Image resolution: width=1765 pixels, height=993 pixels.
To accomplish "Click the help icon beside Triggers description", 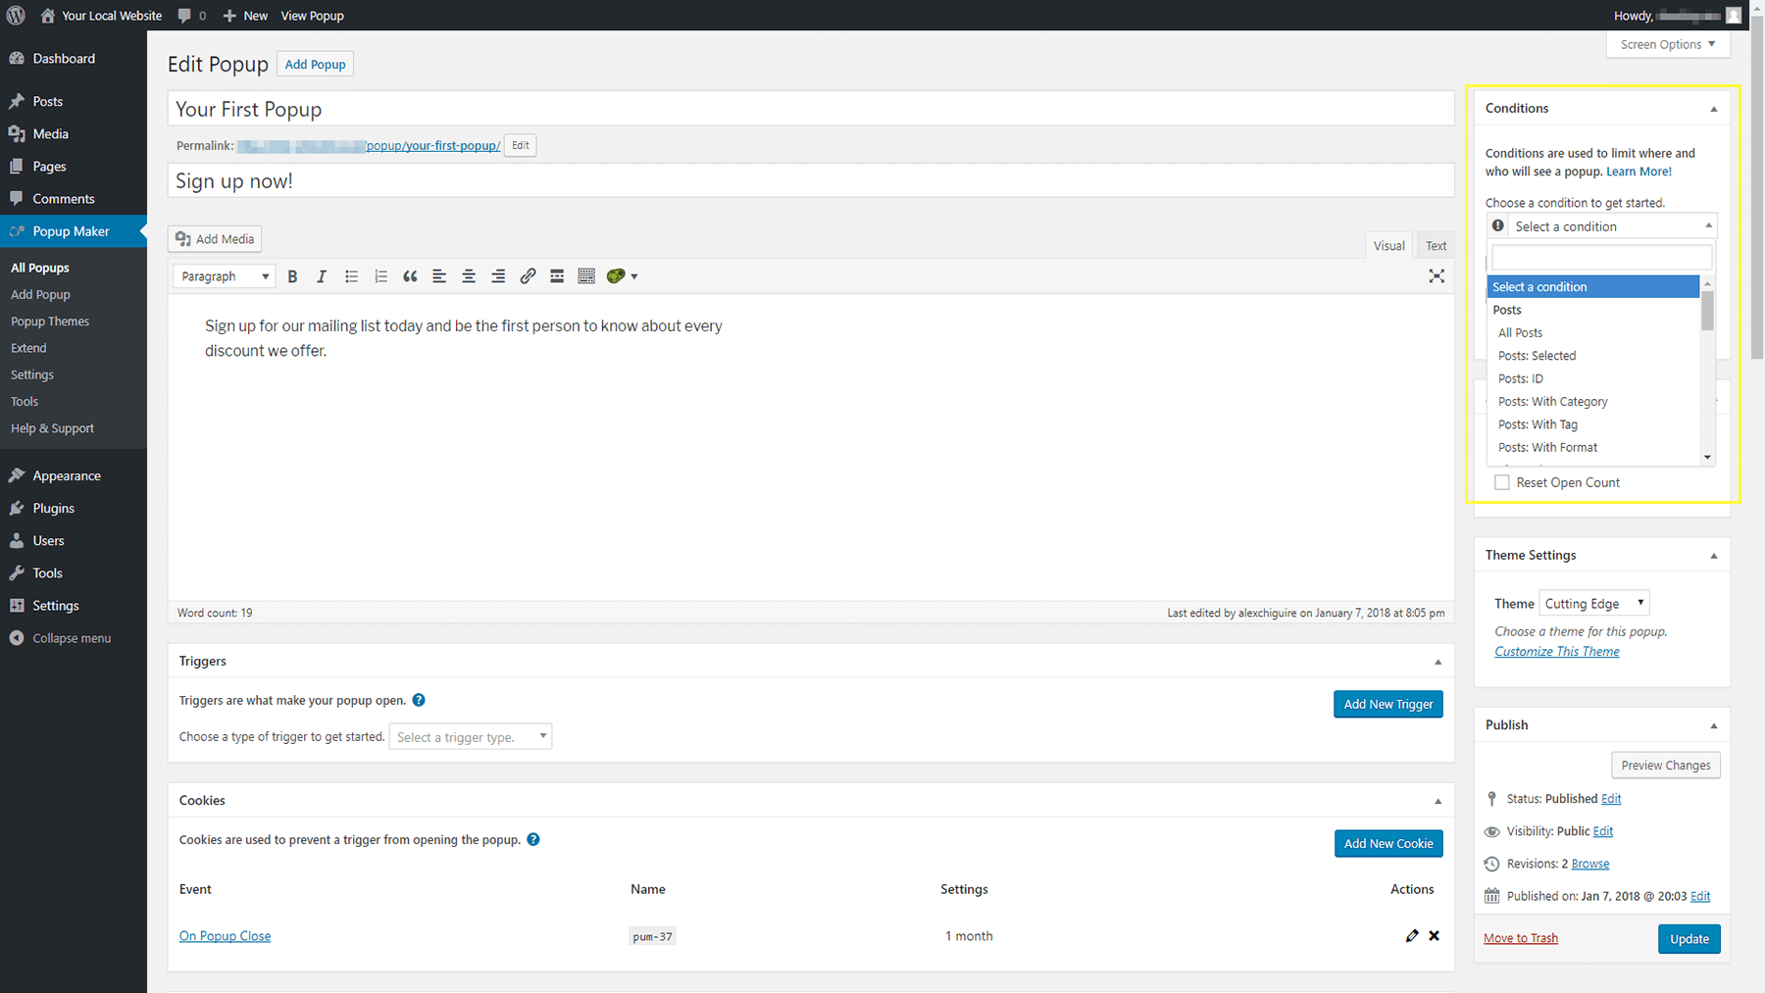I will click(x=419, y=700).
